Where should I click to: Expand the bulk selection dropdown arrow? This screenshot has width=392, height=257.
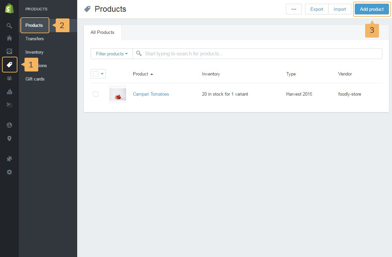[x=102, y=74]
